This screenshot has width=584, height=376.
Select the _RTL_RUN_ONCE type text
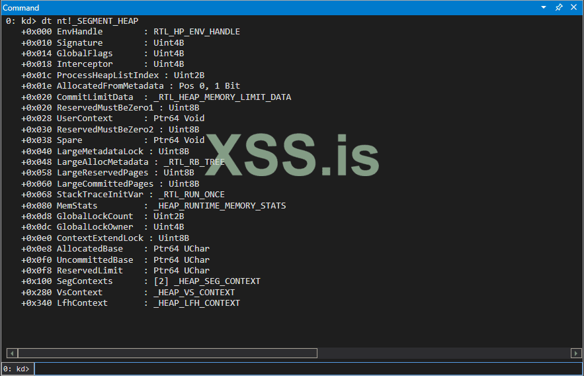pos(191,195)
